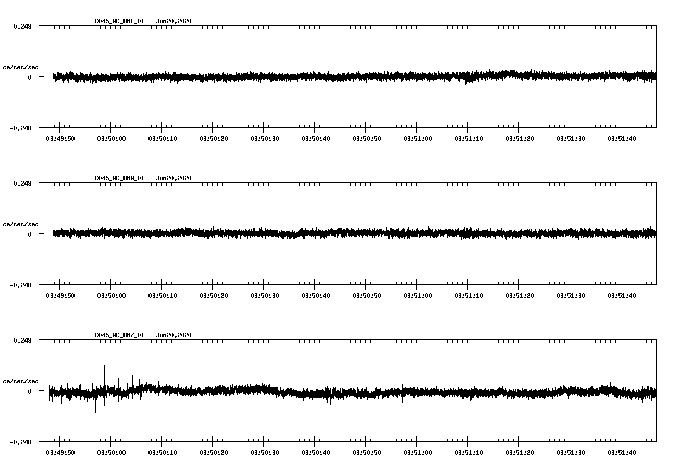This screenshot has width=693, height=471.
Task: Click the C045_NC_HNZ_01 channel title
Action: click(x=119, y=335)
